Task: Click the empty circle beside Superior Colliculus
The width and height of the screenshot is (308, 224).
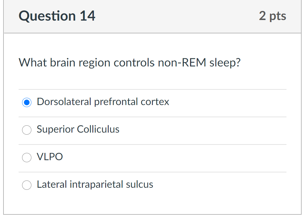Action: coord(27,130)
